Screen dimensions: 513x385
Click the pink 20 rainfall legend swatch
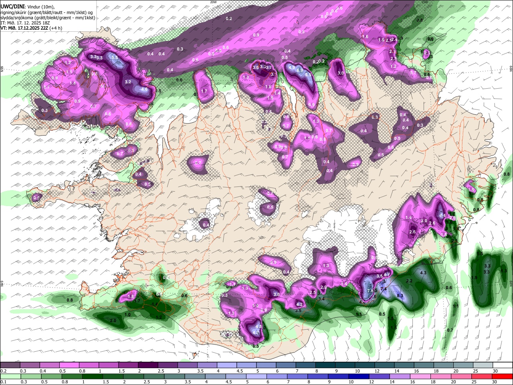coord(462,376)
